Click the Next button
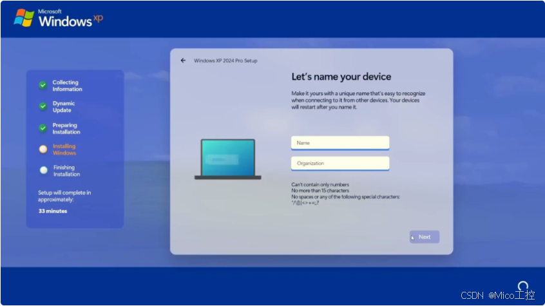The height and width of the screenshot is (306, 545). coord(425,237)
